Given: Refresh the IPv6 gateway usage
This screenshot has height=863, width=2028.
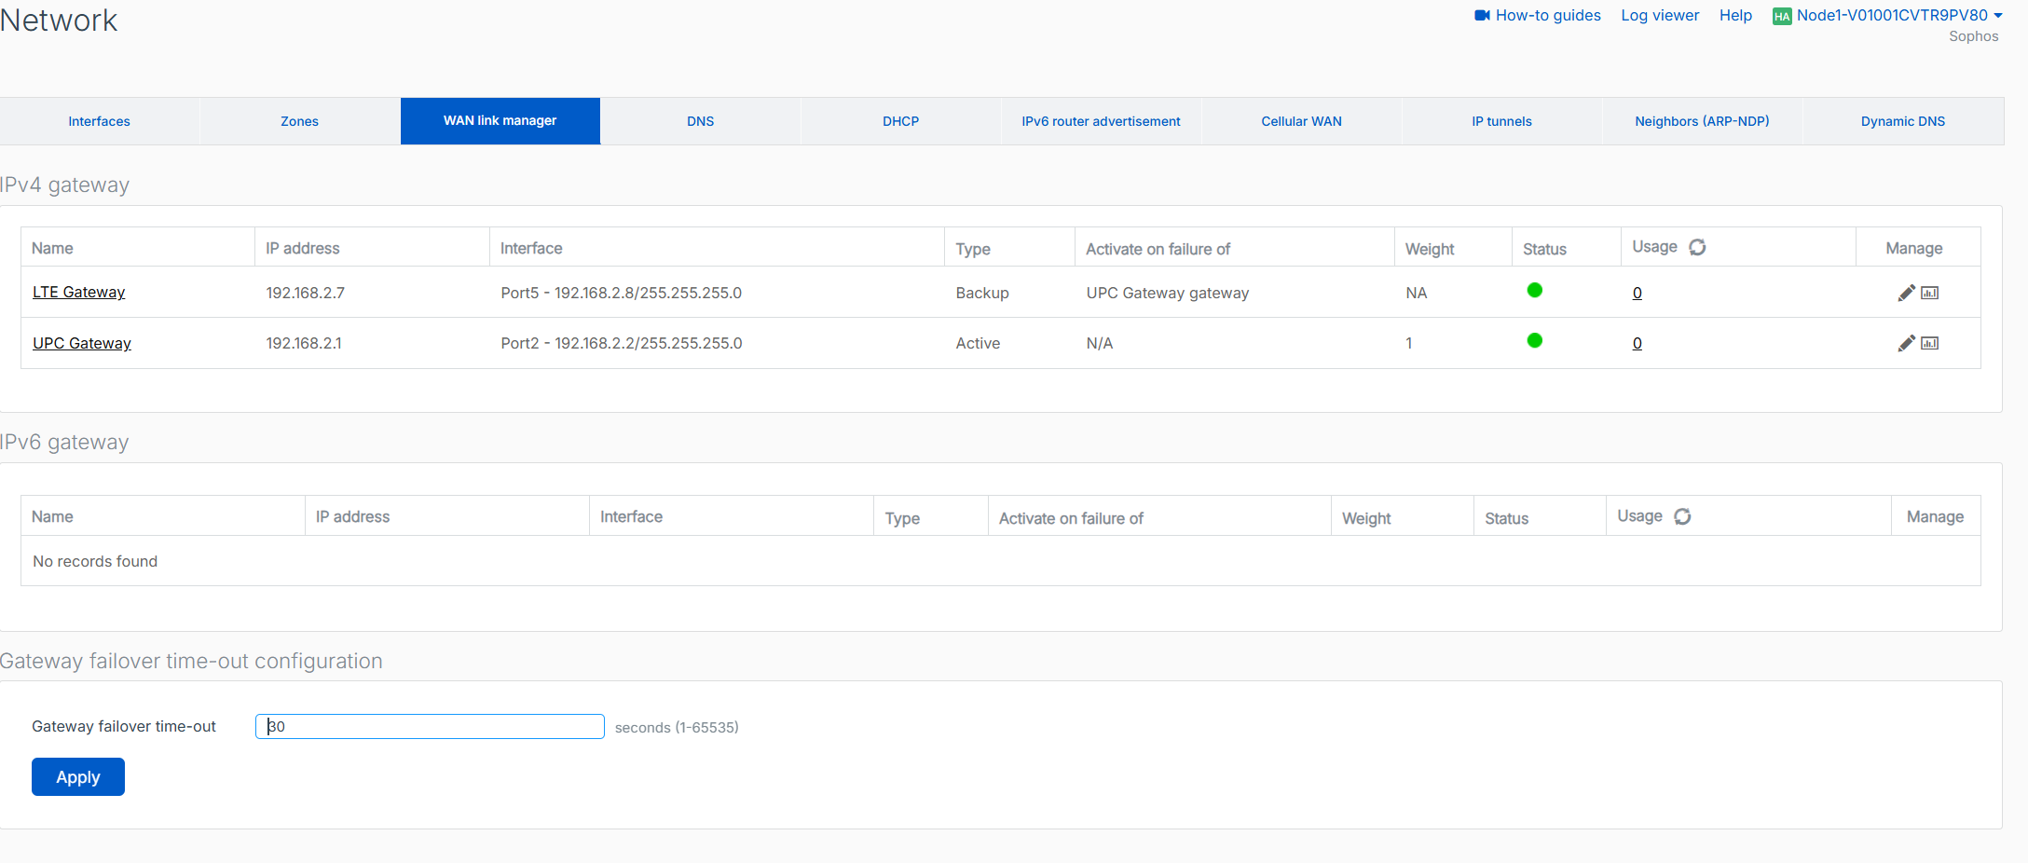Looking at the screenshot, I should [1682, 516].
